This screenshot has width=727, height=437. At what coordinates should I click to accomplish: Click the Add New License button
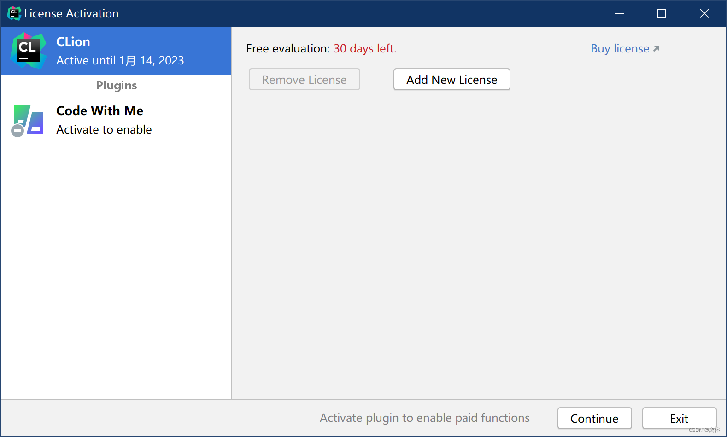(x=451, y=80)
